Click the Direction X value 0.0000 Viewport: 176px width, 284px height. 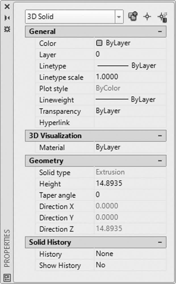[x=130, y=206]
